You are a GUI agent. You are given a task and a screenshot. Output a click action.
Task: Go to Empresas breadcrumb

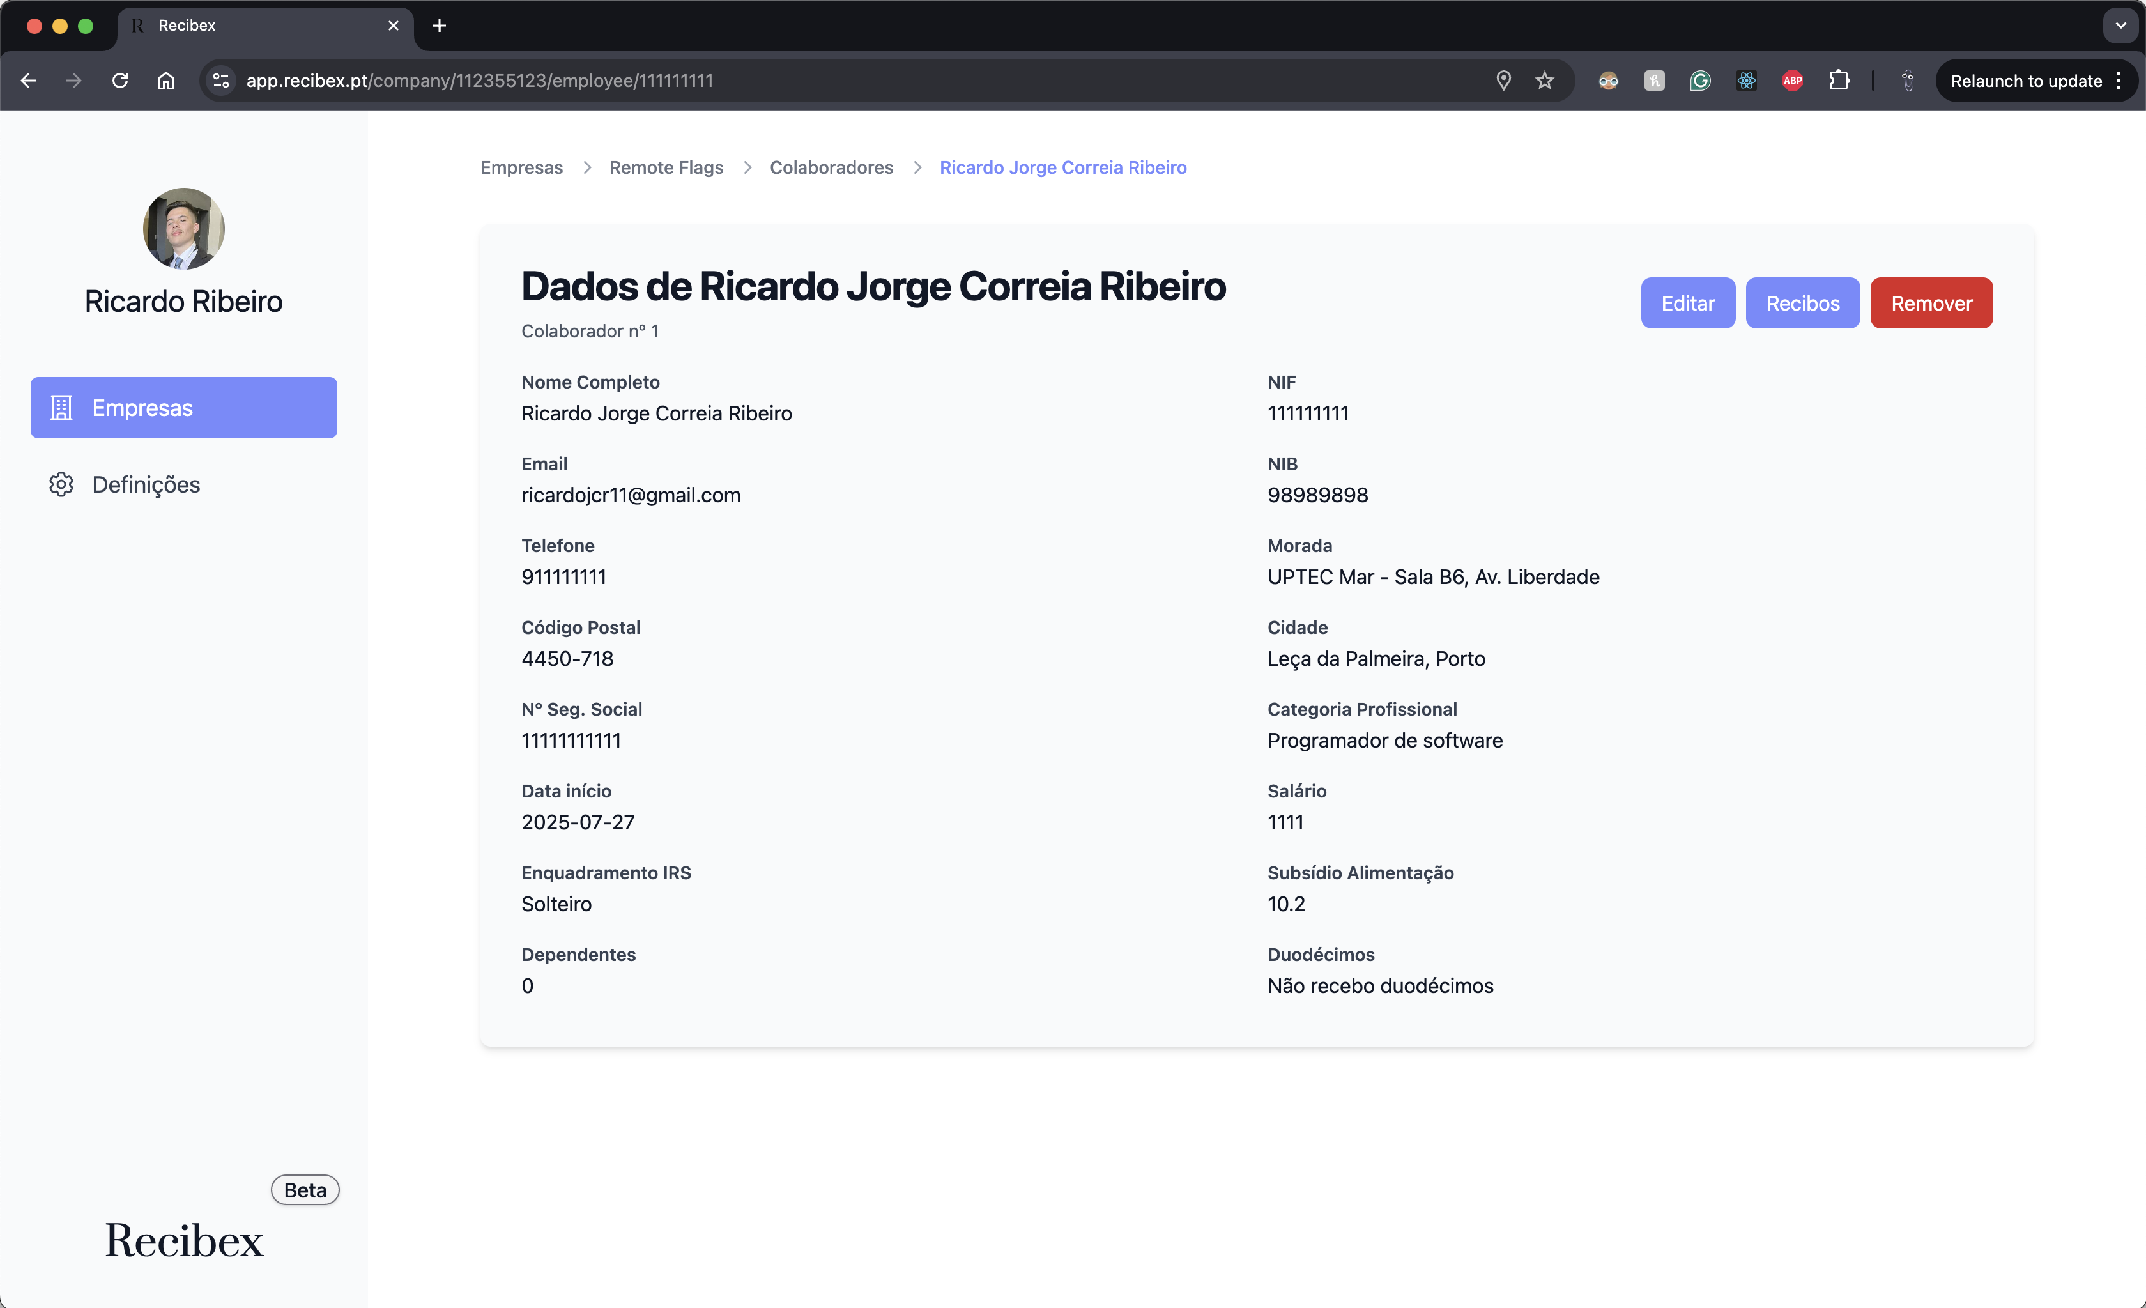522,167
